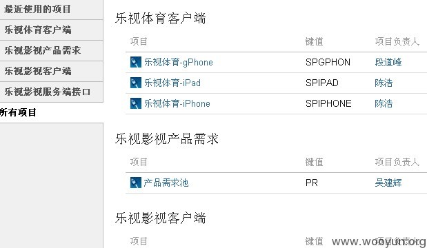
Task: Select the 乐视体育客户端 sidebar tab
Action: (x=51, y=30)
